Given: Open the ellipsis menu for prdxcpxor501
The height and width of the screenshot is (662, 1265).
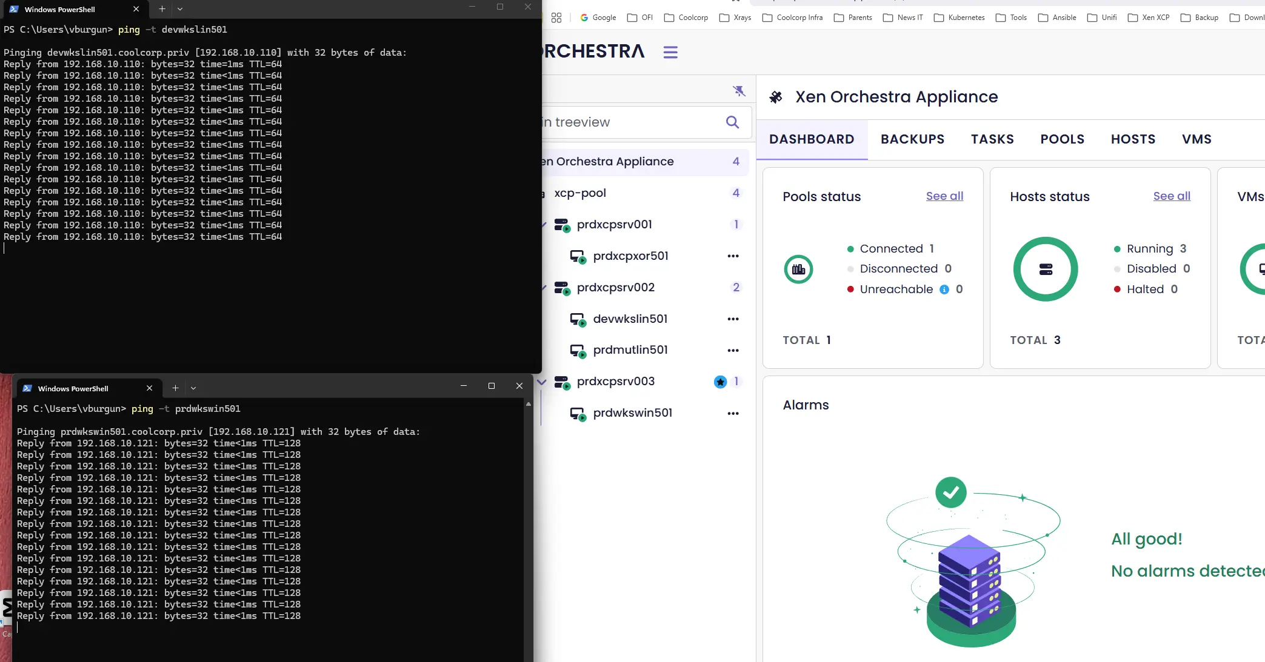Looking at the screenshot, I should click(x=733, y=256).
